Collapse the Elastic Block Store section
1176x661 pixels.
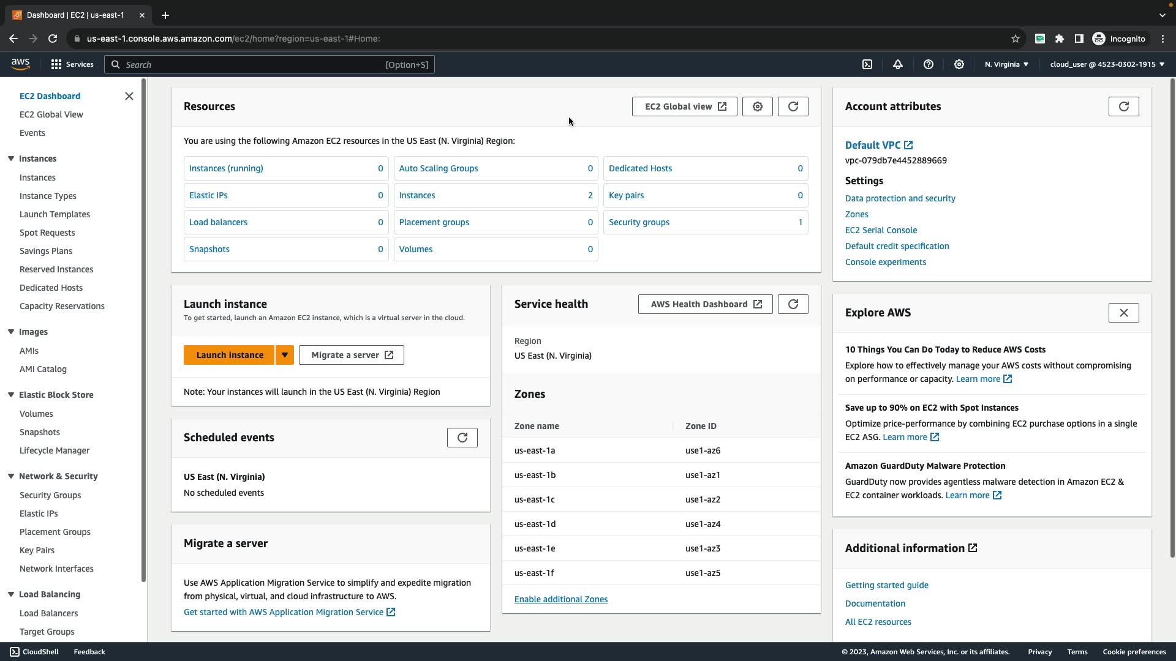11,395
